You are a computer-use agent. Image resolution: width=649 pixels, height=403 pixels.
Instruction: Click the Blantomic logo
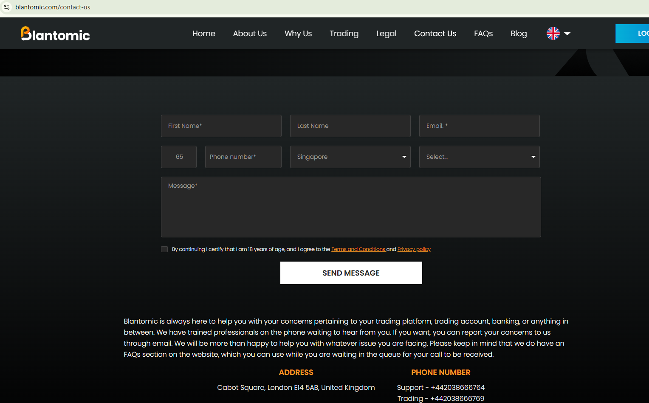55,34
